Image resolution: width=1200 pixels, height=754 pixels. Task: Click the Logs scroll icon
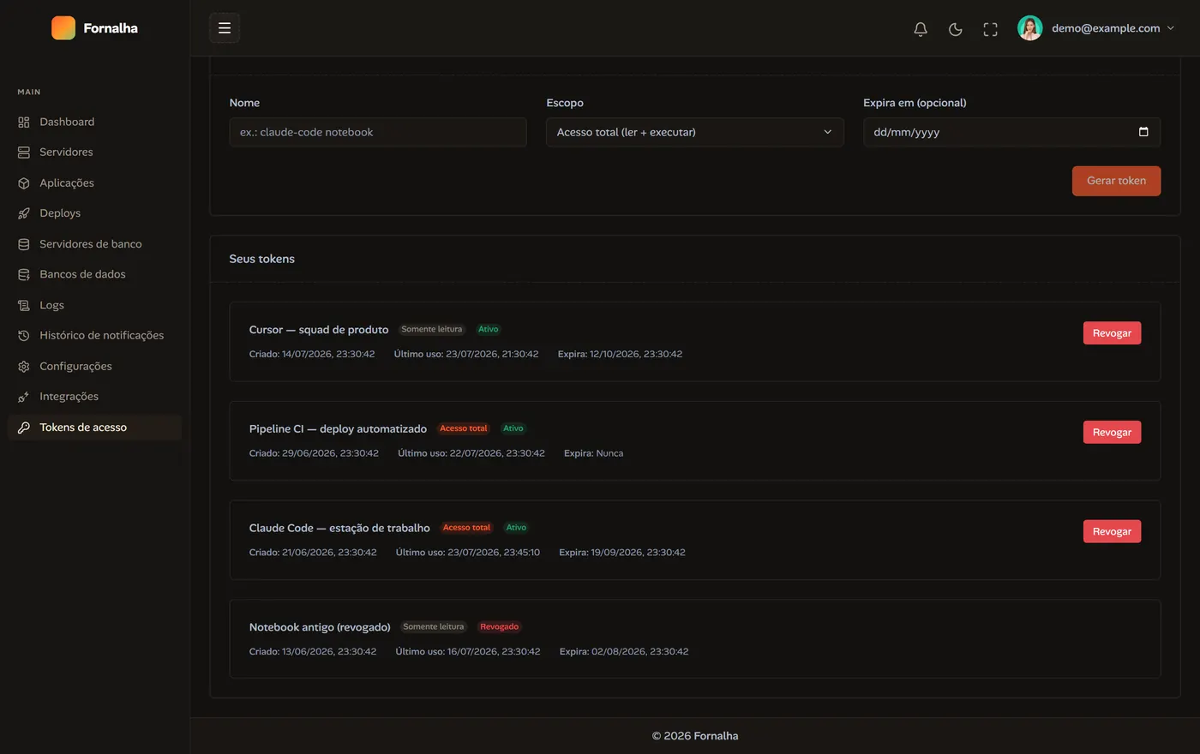point(24,305)
